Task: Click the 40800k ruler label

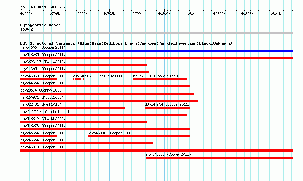Action: (x=164, y=14)
